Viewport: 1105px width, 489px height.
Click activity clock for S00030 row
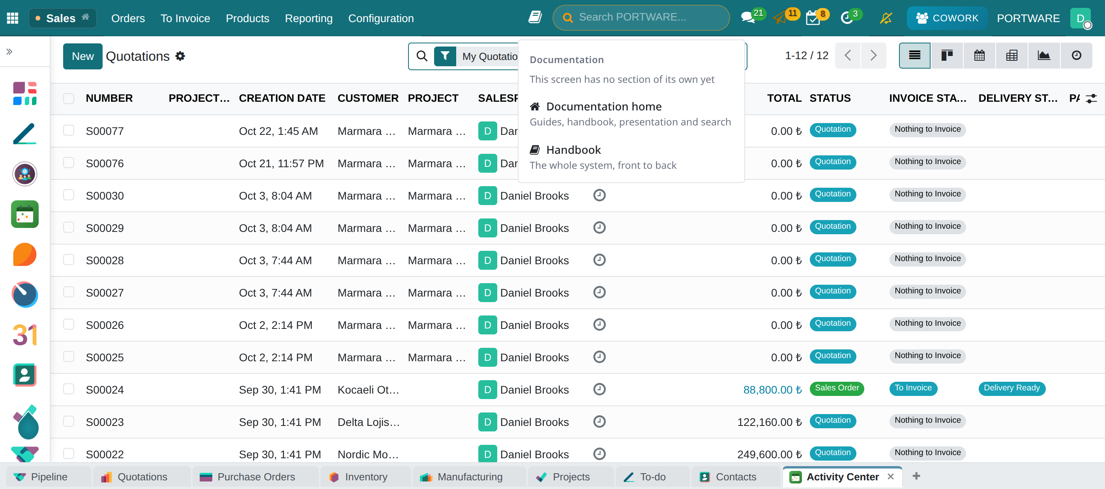click(x=599, y=196)
